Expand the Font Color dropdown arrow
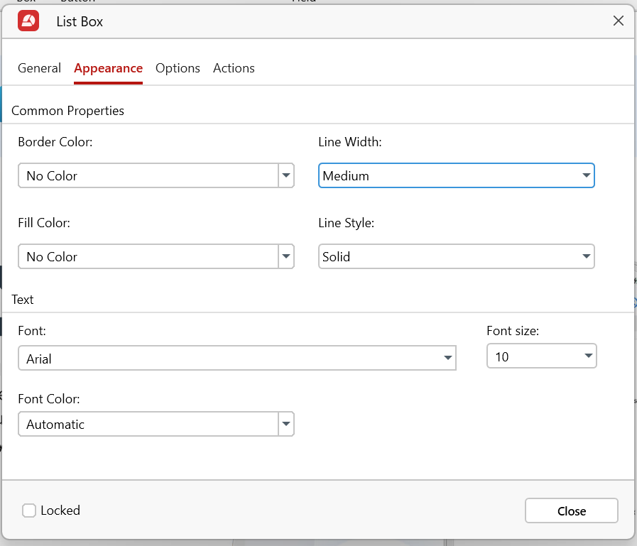The width and height of the screenshot is (637, 546). click(286, 424)
